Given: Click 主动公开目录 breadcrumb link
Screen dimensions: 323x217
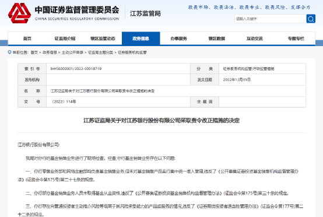Looking at the screenshot, I should pos(72,52).
